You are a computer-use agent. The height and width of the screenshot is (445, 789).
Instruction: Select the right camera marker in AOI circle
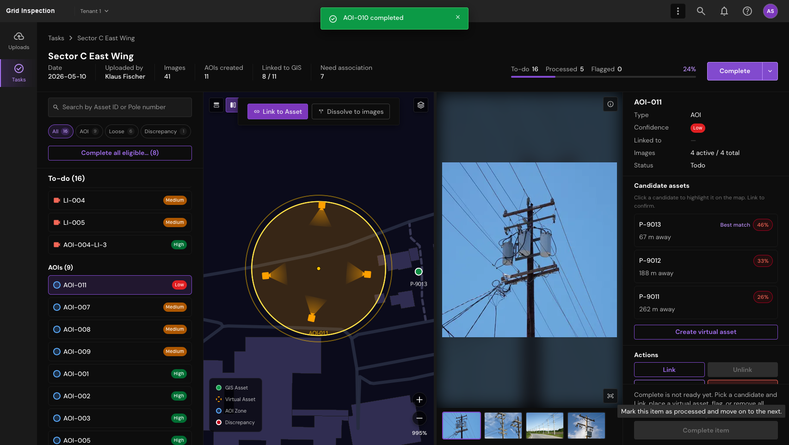367,274
